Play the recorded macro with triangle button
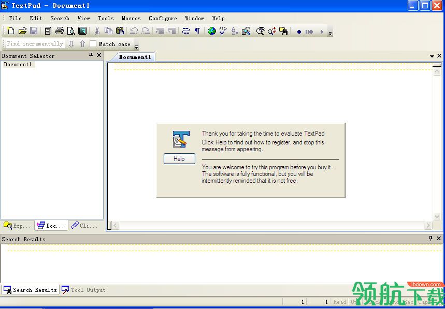This screenshot has width=445, height=309. (x=322, y=32)
